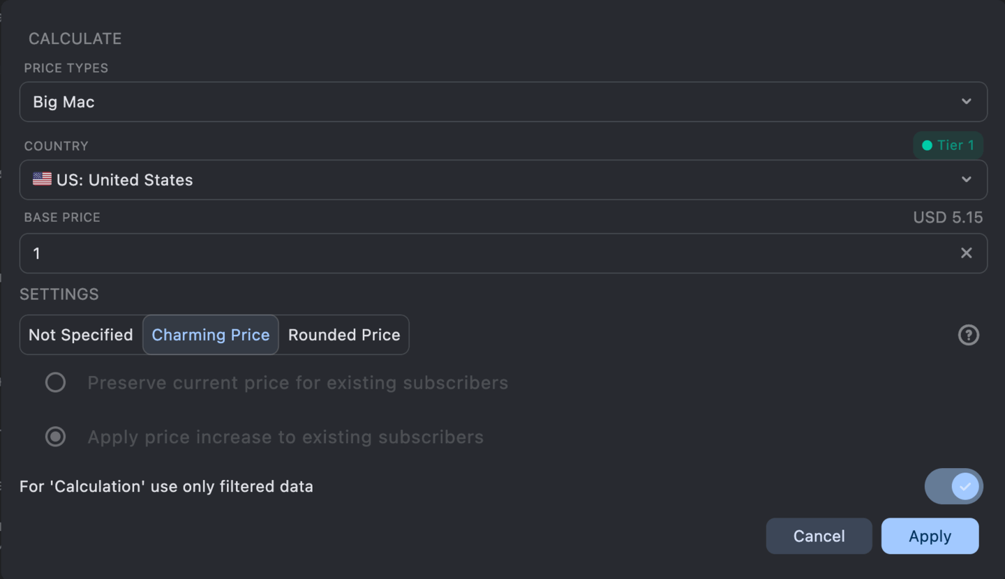Select the Charming Price segment
The image size is (1005, 579).
(x=210, y=335)
